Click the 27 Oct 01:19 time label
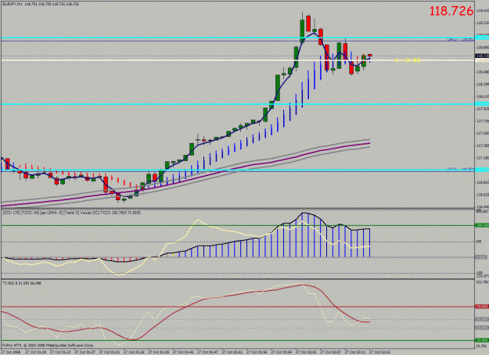Viewport: 489px width, 355px height. pyautogui.click(x=35, y=352)
